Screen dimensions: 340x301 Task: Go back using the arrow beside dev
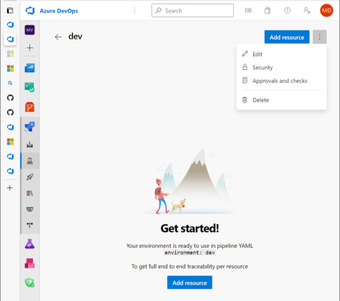pos(58,37)
